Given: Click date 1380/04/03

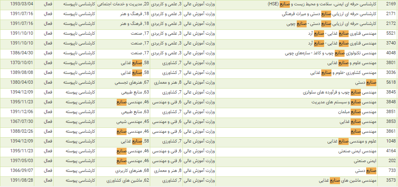Looking at the screenshot, I should (x=22, y=82).
